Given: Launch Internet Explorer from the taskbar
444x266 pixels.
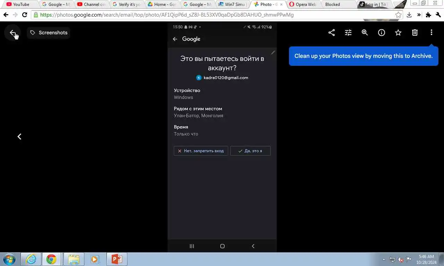Looking at the screenshot, I should [31, 259].
